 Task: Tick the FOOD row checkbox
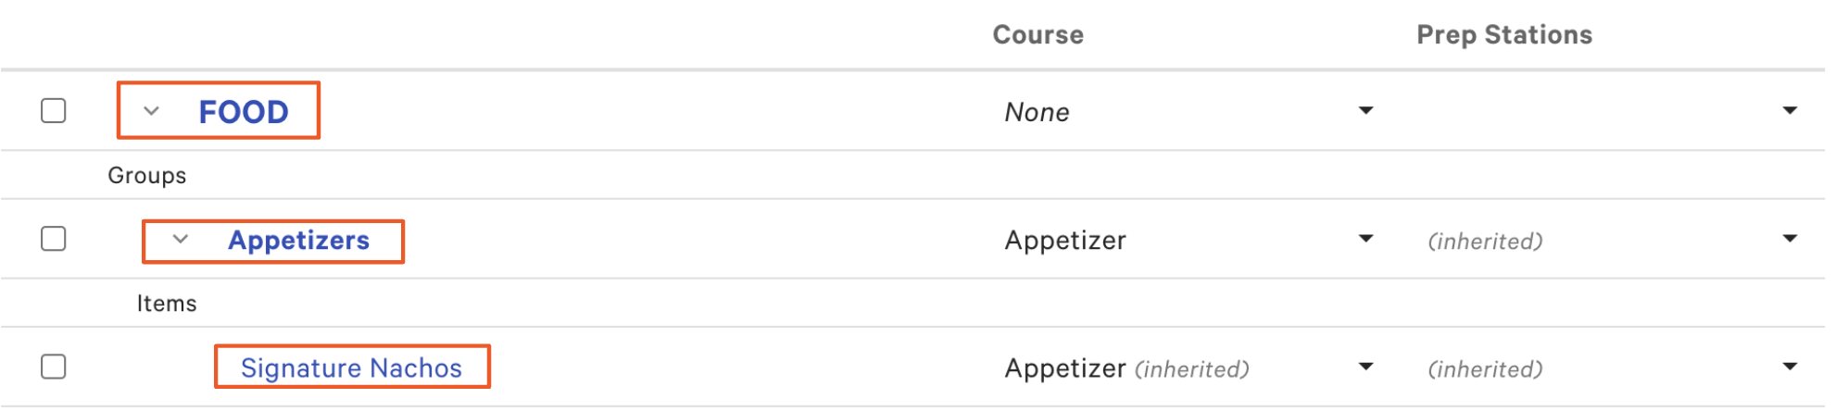pos(54,111)
